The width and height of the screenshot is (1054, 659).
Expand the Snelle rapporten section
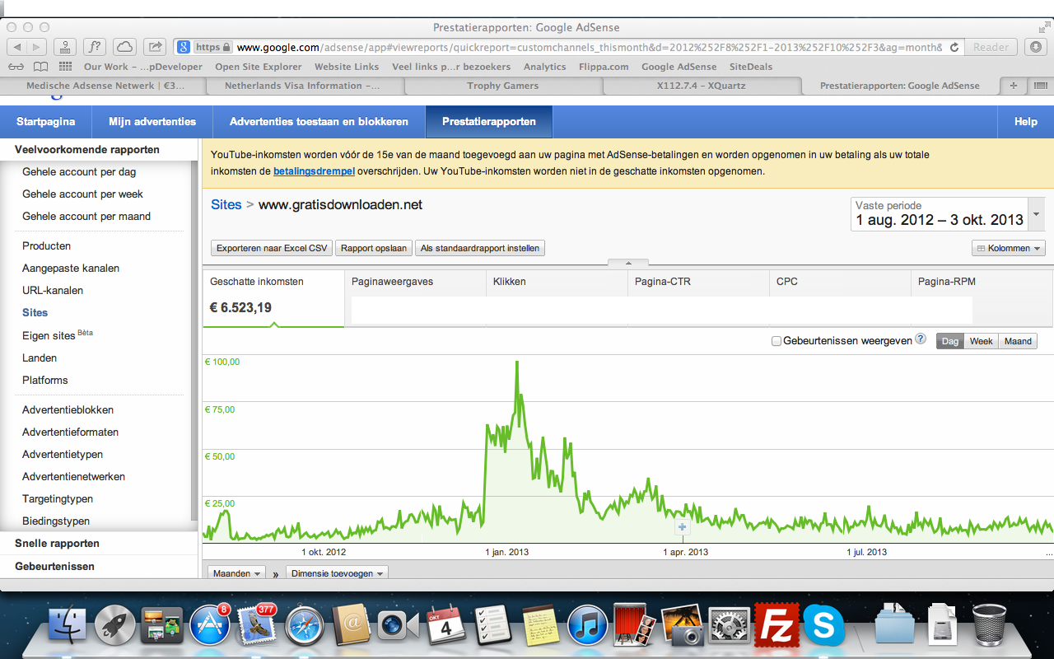(x=57, y=544)
